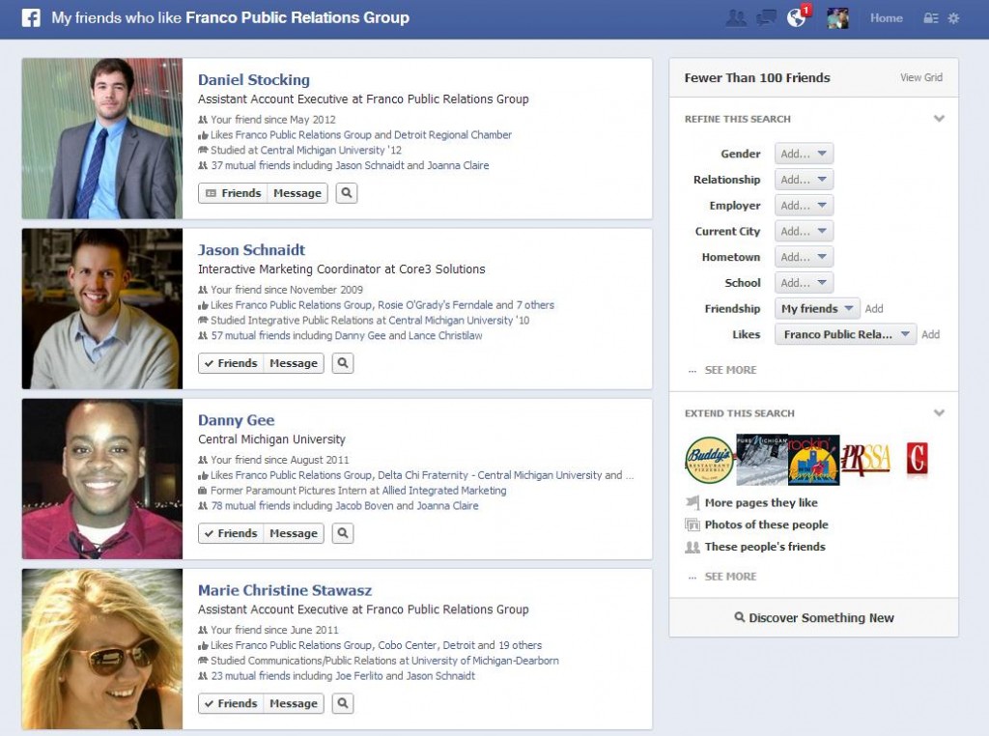Open 37 mutual friends link
The height and width of the screenshot is (736, 989).
250,165
